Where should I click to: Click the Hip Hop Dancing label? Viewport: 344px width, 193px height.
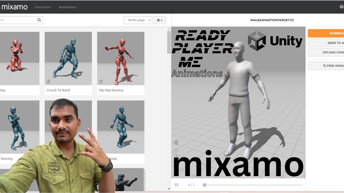click(111, 90)
